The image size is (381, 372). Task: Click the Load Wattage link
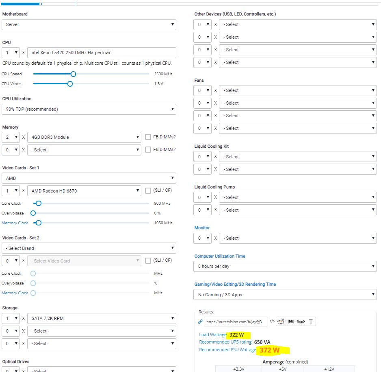pyautogui.click(x=213, y=335)
